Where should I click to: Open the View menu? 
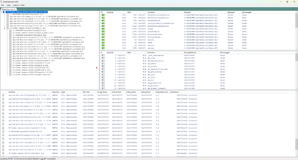pos(9,5)
